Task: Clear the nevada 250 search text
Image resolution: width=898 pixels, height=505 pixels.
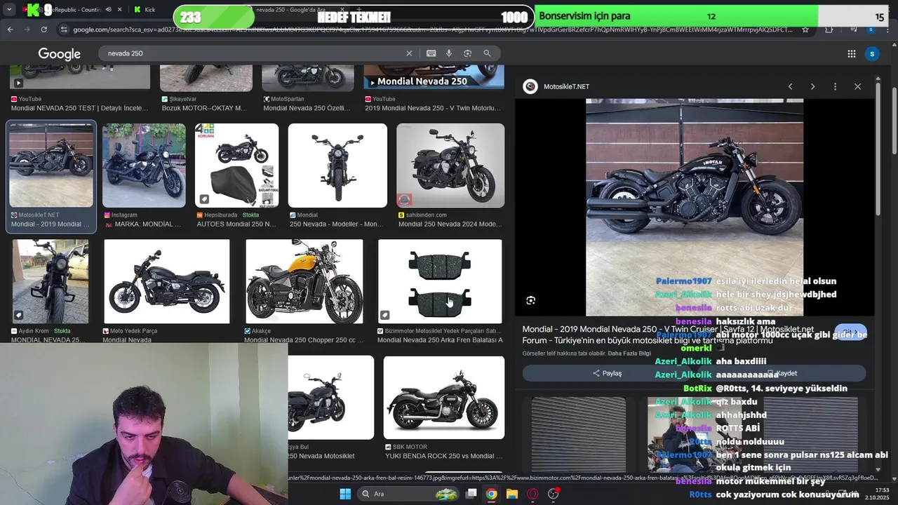Action: pyautogui.click(x=409, y=53)
